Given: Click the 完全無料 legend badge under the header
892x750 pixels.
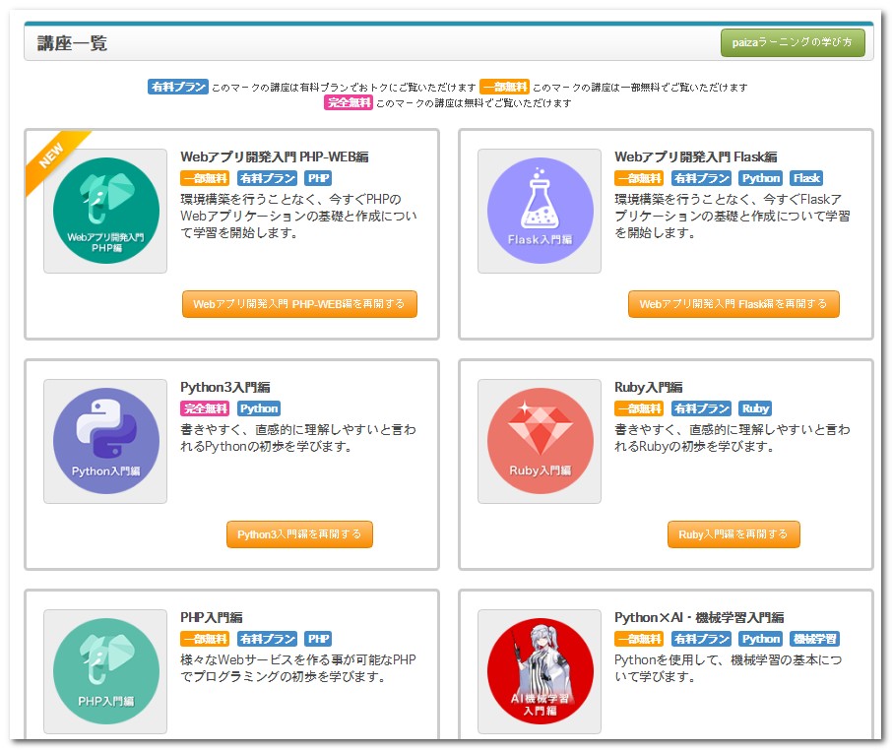Looking at the screenshot, I should 349,103.
